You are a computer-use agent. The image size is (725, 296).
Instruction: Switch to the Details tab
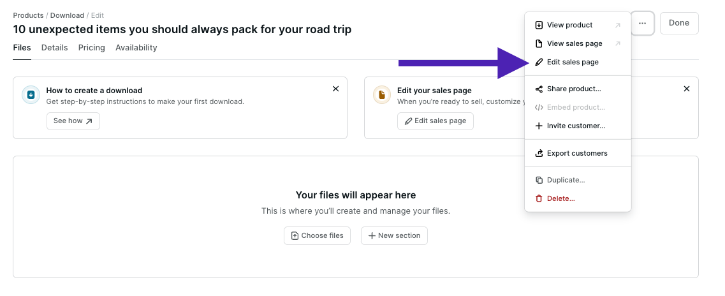pos(54,48)
